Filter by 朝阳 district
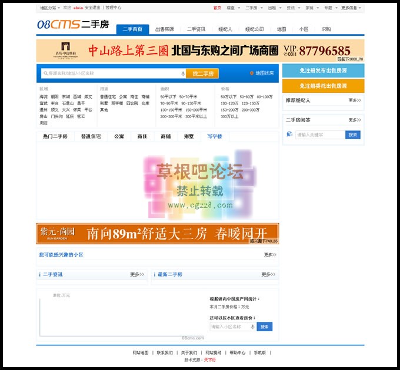 tap(55, 97)
